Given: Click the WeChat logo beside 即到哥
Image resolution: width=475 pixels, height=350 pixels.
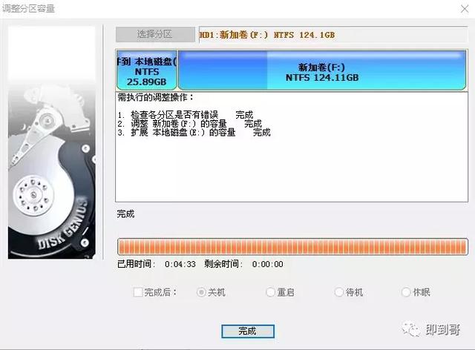Looking at the screenshot, I should (411, 328).
